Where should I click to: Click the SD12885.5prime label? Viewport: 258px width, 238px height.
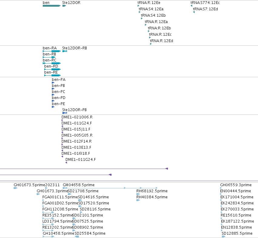pos(237,233)
